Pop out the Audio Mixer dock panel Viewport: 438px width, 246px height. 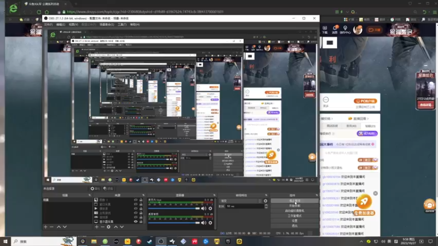click(215, 195)
